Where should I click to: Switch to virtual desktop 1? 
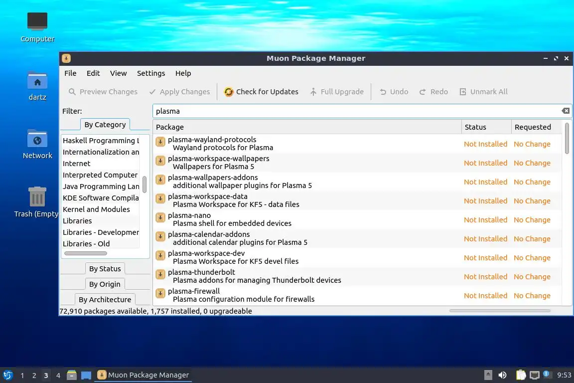pos(22,376)
